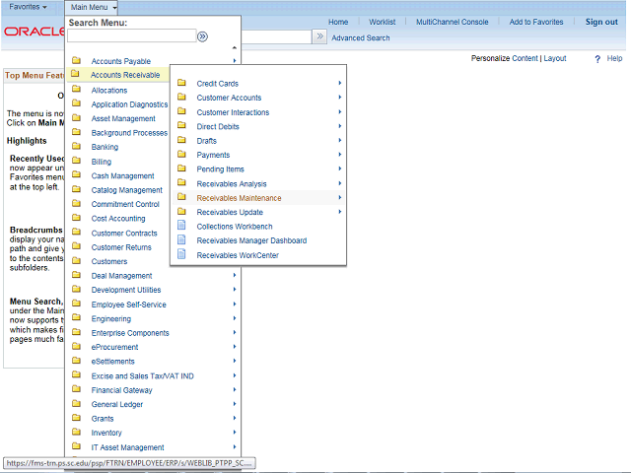Click the General Ledger folder icon
631x473 pixels.
76,404
